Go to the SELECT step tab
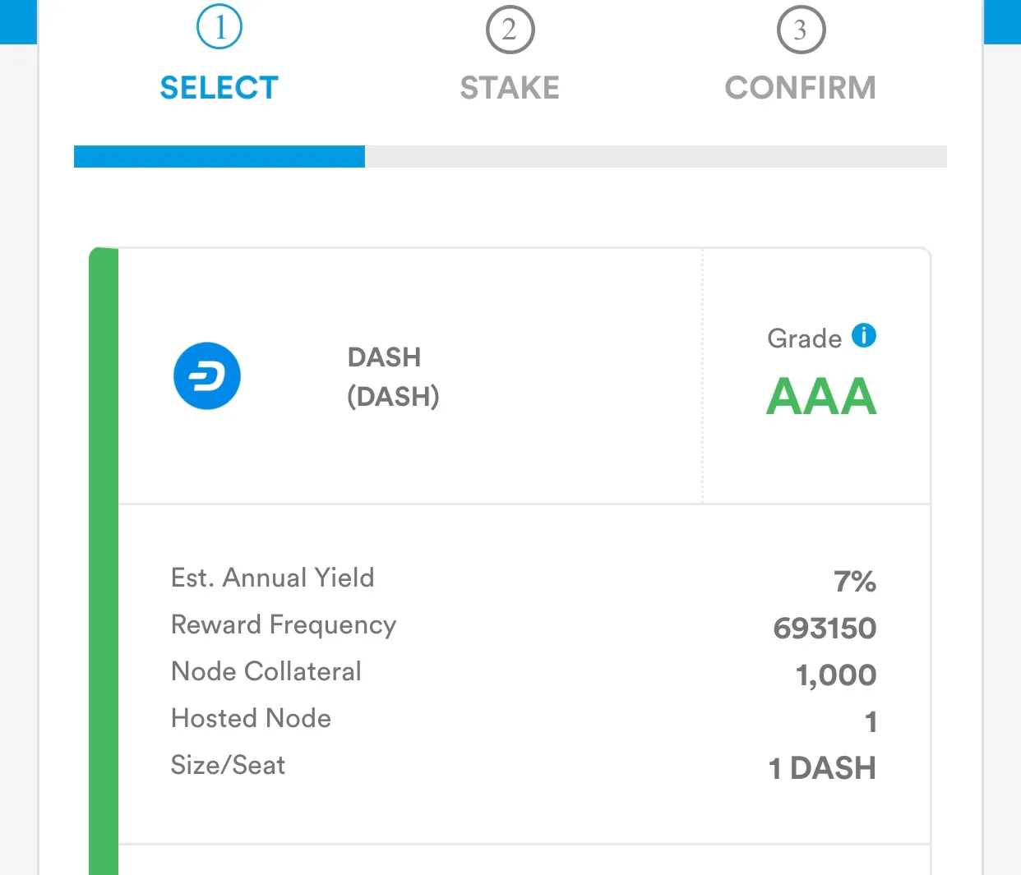This screenshot has width=1021, height=875. (219, 87)
